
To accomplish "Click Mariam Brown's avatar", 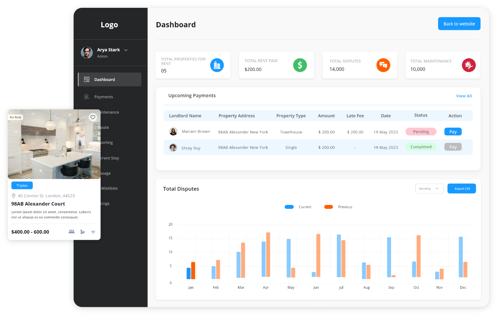I will click(x=173, y=131).
